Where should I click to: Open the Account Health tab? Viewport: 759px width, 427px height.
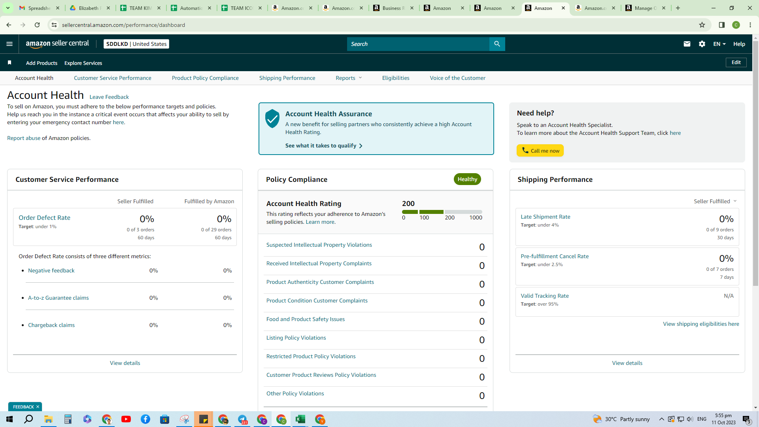[34, 78]
